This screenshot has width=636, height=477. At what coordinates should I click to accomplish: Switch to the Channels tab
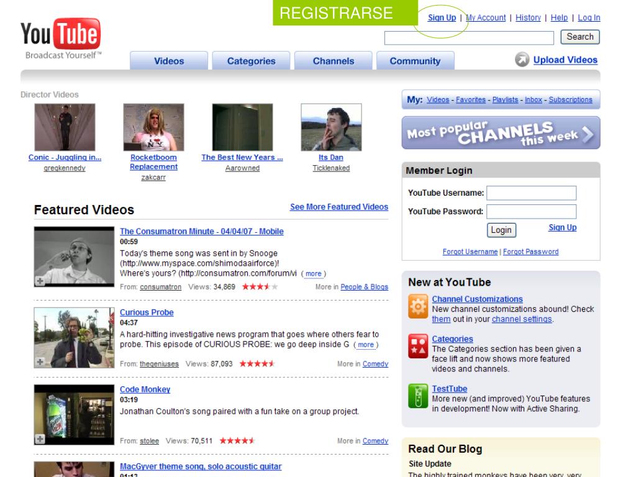pos(333,61)
